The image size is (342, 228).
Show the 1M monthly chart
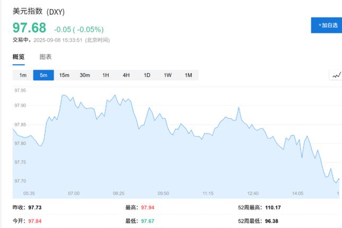pyautogui.click(x=188, y=75)
